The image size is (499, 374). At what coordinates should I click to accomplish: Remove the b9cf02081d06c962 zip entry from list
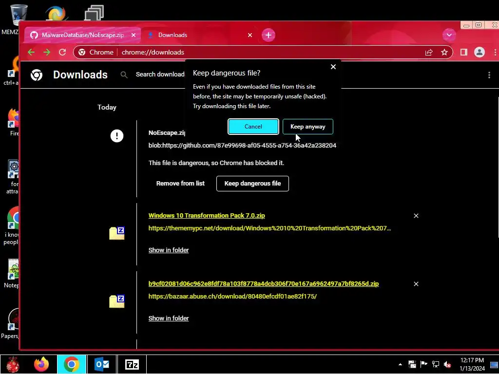click(x=416, y=284)
